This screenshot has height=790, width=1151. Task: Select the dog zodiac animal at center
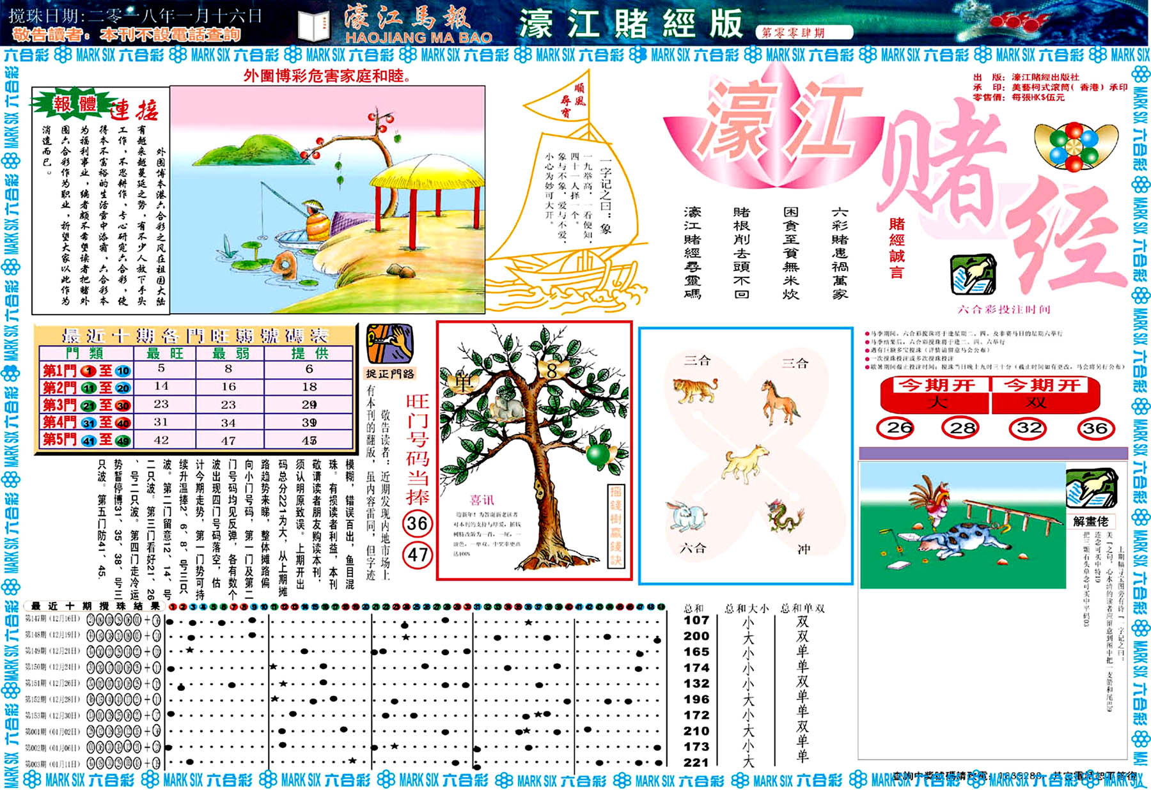[x=745, y=463]
